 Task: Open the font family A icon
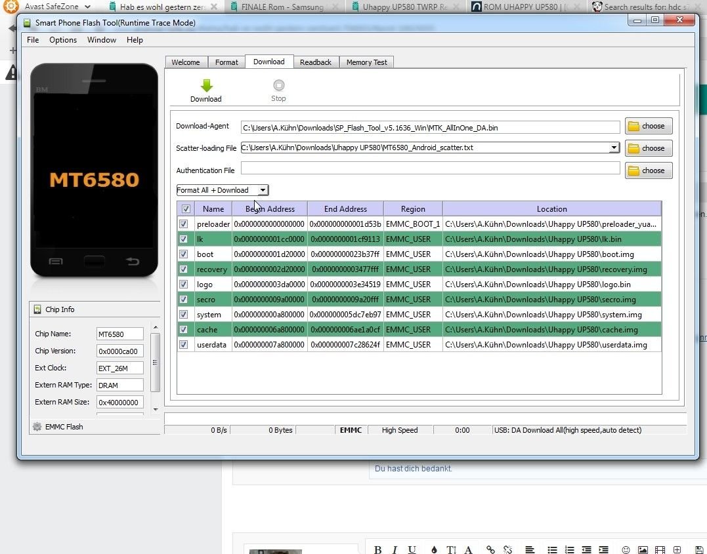[x=469, y=549]
